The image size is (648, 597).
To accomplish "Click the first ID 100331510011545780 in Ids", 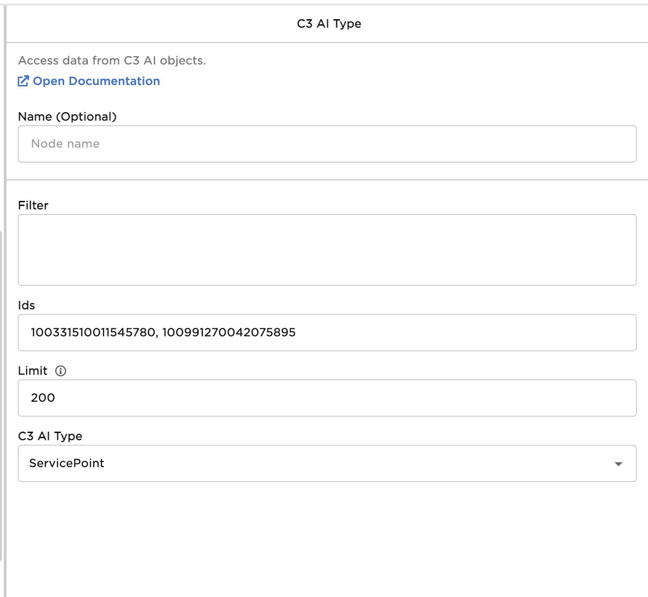I will coord(93,333).
